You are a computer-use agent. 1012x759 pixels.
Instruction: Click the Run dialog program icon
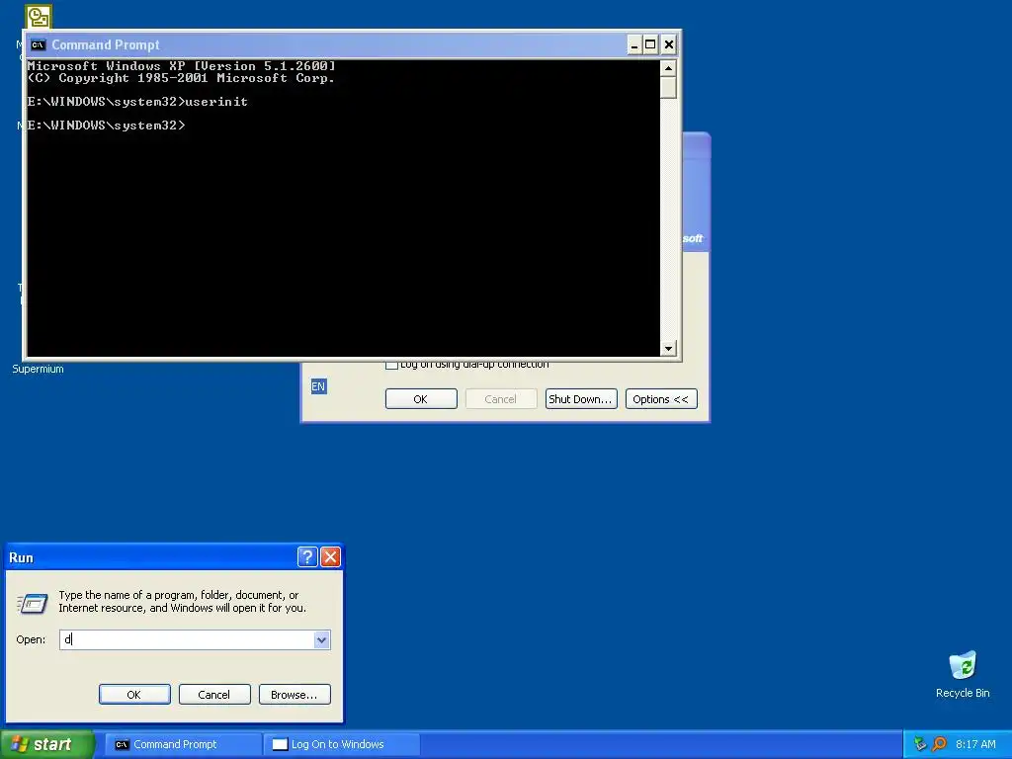coord(33,603)
